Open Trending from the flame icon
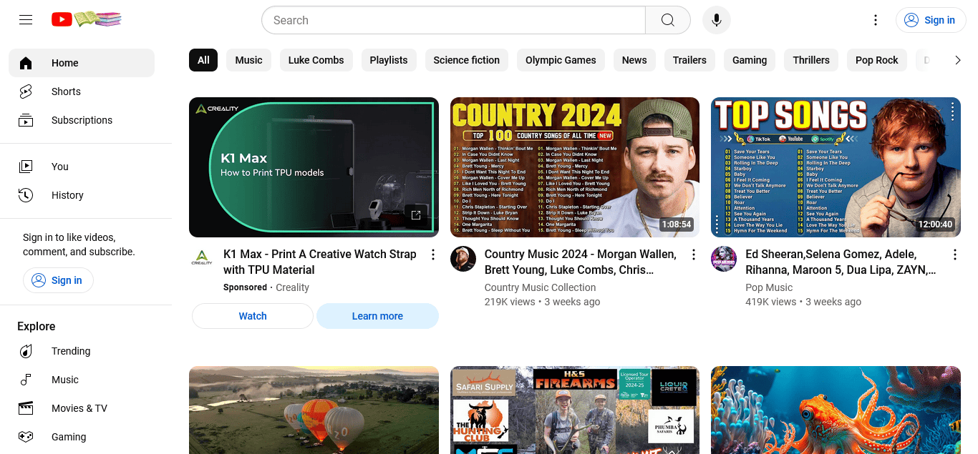 pos(26,351)
